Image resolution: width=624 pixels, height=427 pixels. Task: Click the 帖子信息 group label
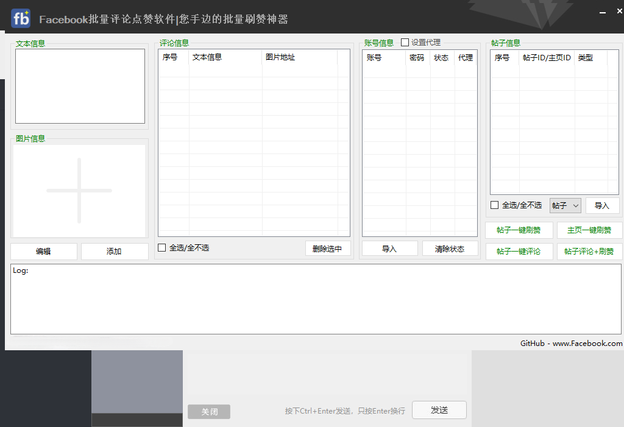pyautogui.click(x=506, y=43)
